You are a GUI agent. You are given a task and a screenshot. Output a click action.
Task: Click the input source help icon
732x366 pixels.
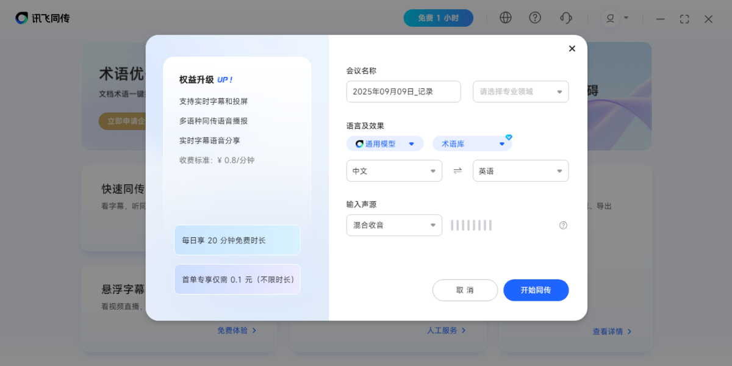pos(563,225)
